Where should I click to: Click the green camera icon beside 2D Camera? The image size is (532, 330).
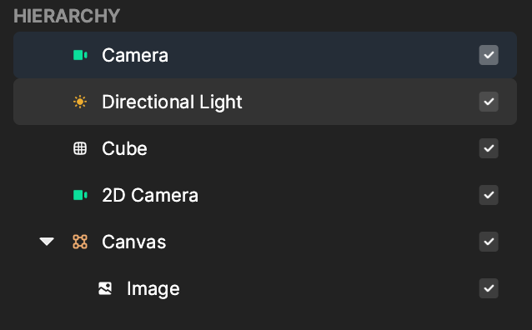tap(80, 195)
